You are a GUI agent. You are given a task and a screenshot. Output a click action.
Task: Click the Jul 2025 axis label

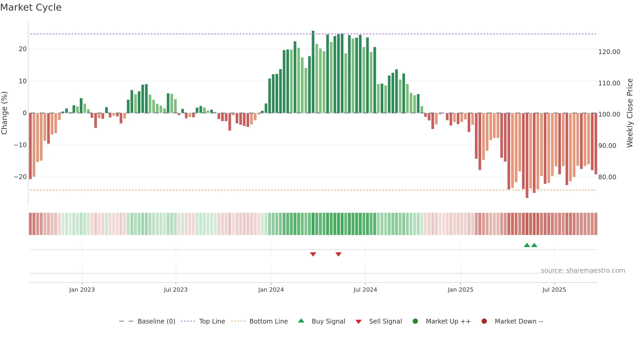click(554, 290)
